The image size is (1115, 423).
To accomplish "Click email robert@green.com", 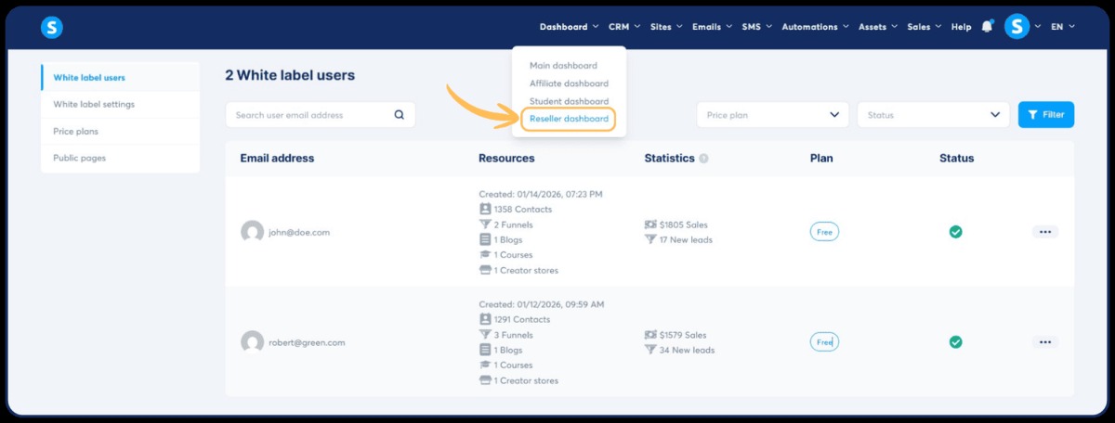I will click(x=308, y=342).
